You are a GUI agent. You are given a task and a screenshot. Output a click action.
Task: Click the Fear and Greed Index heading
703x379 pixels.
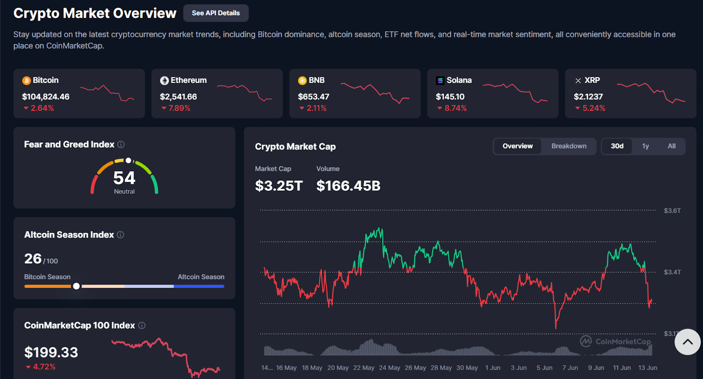tap(69, 144)
